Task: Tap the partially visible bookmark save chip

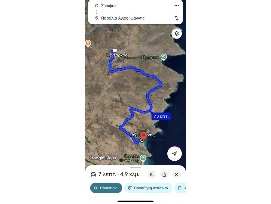Action: (x=181, y=188)
